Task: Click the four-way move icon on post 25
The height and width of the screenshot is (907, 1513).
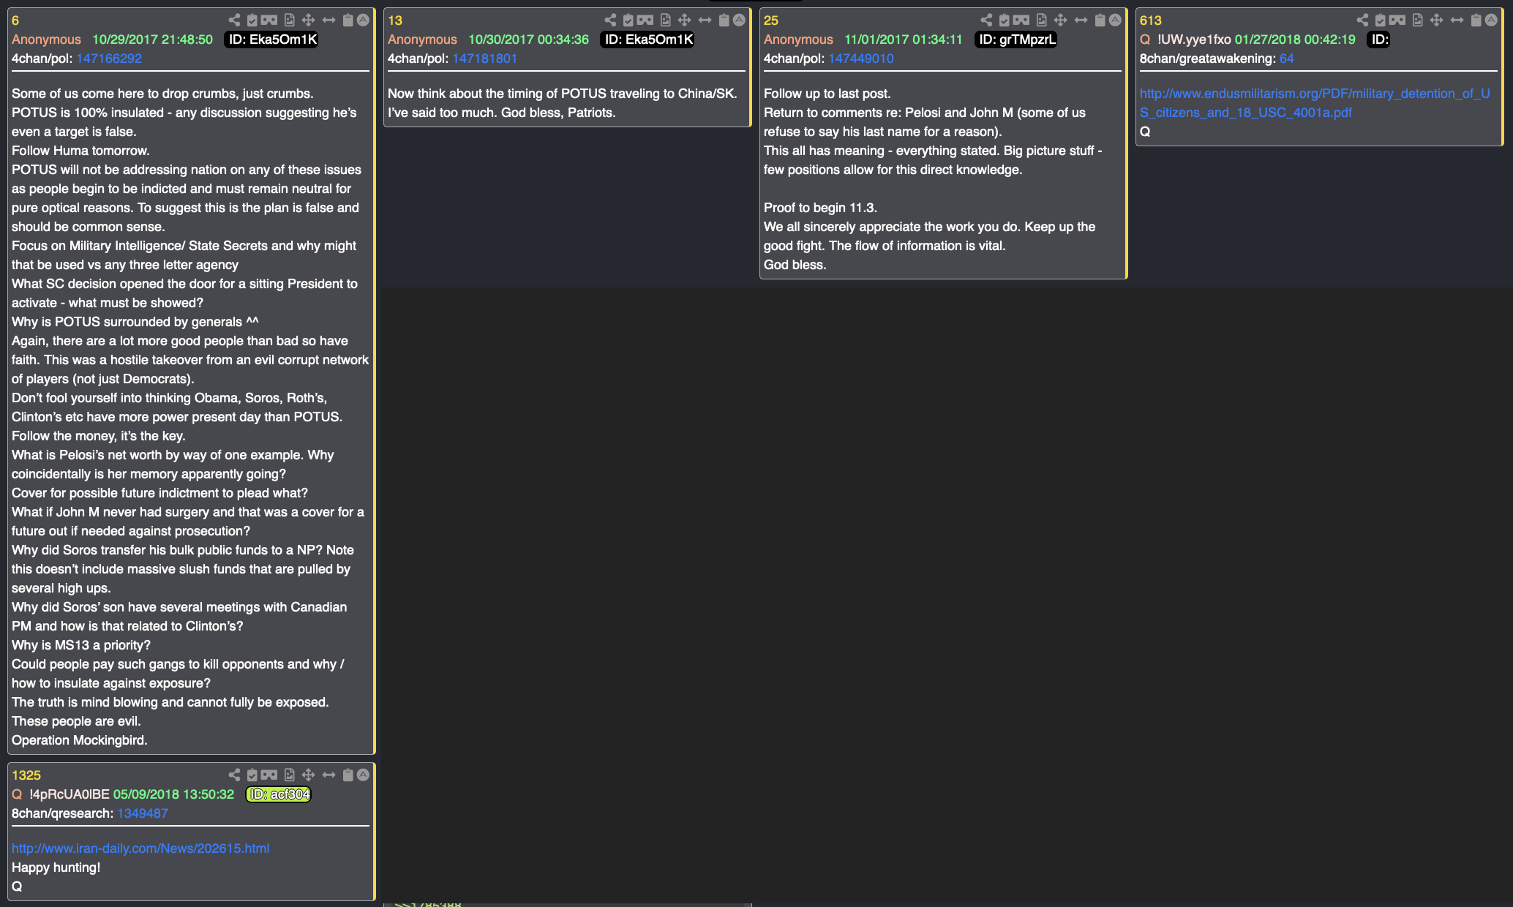Action: (x=1060, y=20)
